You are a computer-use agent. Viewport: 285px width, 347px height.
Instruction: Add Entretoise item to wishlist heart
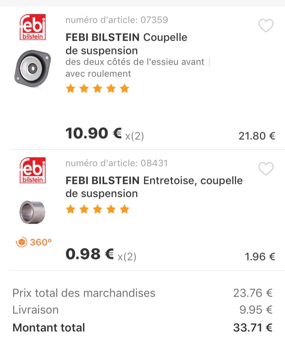[x=266, y=169]
